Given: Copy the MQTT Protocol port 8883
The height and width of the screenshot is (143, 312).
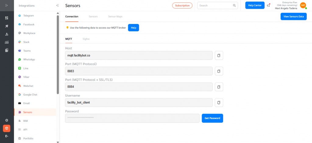Looking at the screenshot, I should (x=219, y=71).
